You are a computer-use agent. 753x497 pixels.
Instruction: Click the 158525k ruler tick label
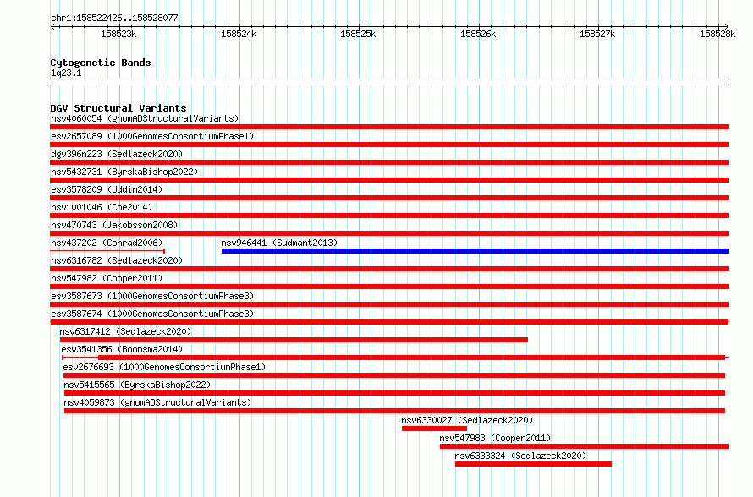(x=358, y=34)
